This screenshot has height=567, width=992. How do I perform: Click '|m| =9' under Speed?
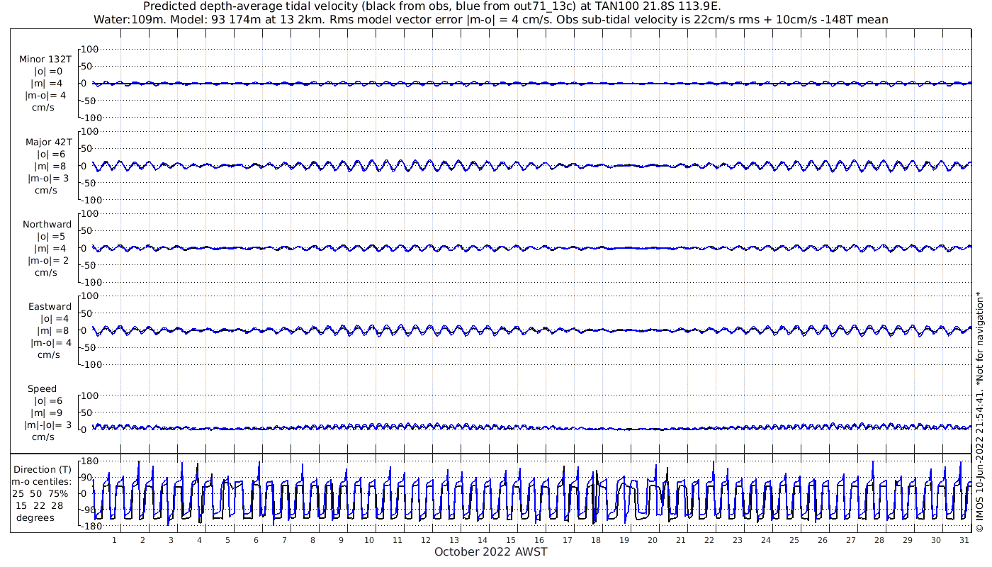coord(47,413)
